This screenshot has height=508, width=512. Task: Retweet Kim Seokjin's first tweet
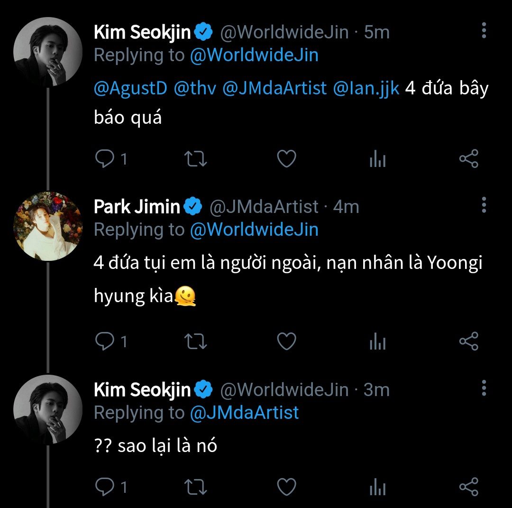[x=195, y=159]
